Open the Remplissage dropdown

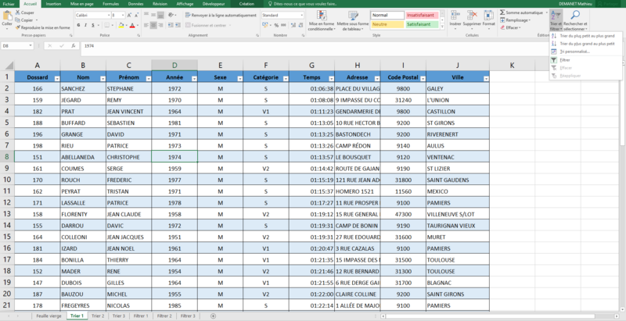(516, 20)
